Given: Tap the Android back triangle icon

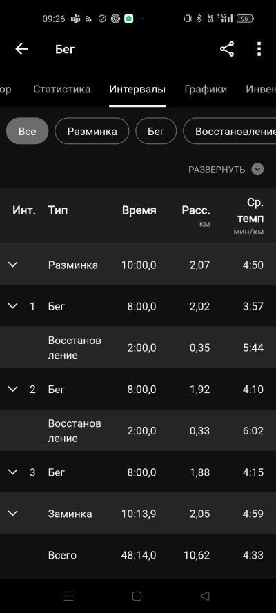Looking at the screenshot, I should pyautogui.click(x=205, y=596).
